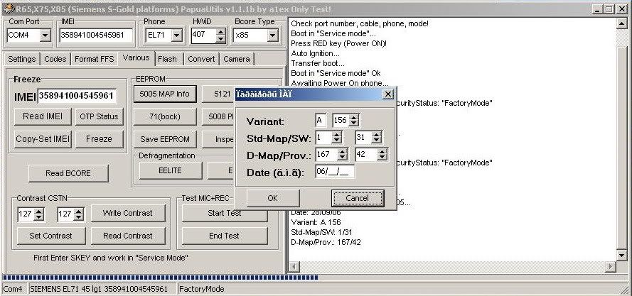
Task: Click the FactoryMode status bar entry
Action: click(201, 289)
